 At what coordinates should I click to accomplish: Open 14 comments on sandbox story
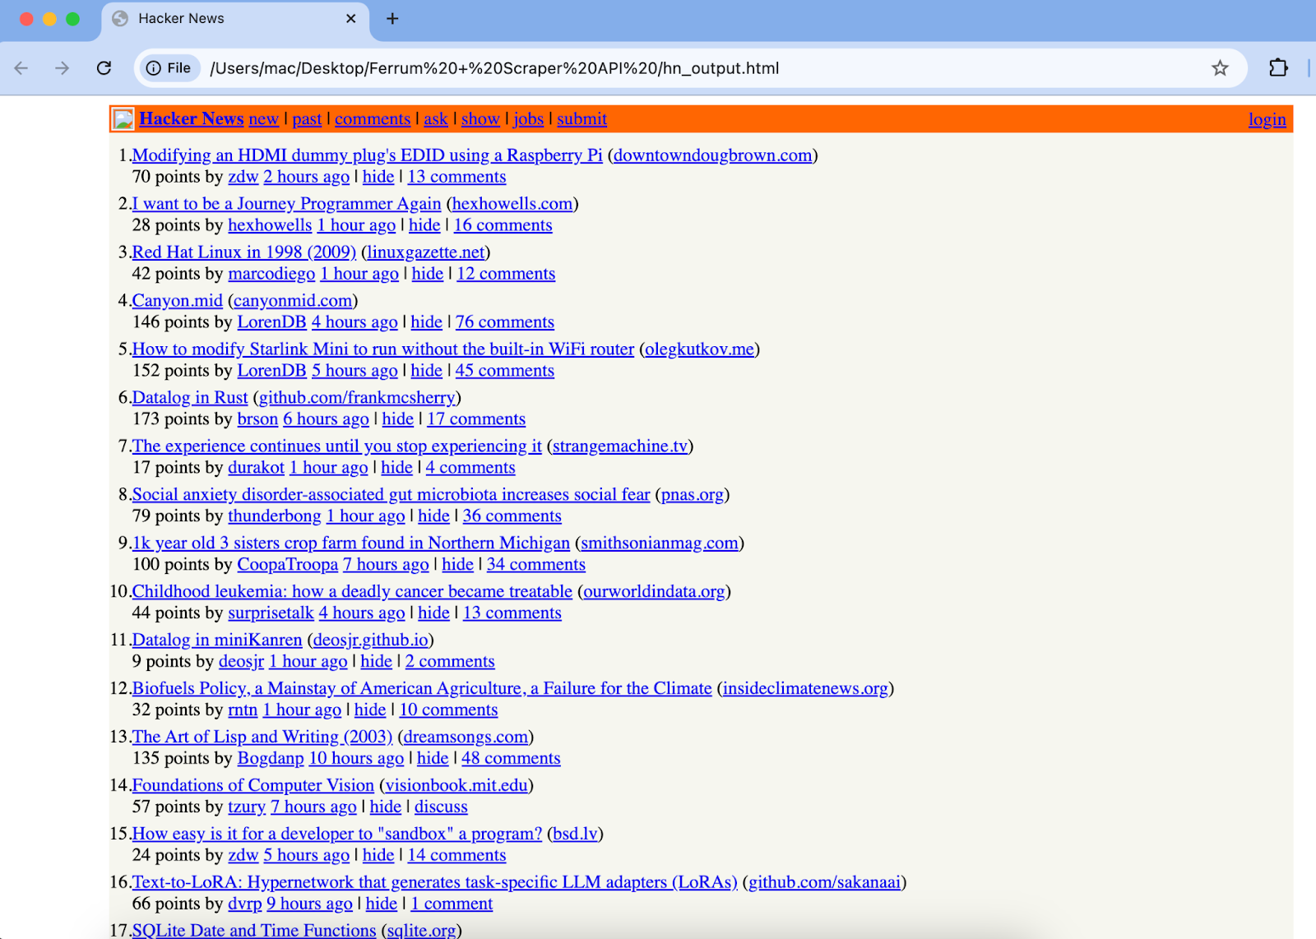pos(456,855)
